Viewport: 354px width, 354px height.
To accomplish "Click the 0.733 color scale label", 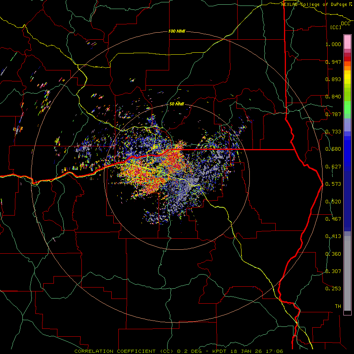I will pos(333,132).
